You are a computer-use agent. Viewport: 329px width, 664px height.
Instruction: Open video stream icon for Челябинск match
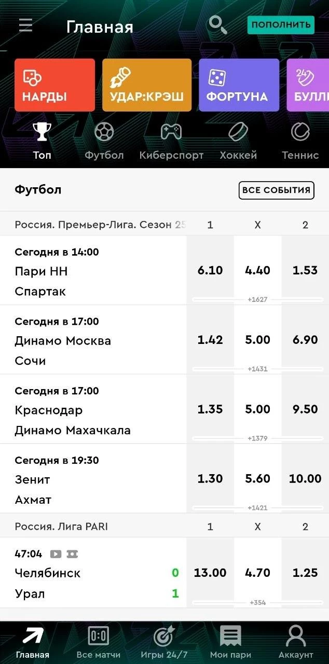point(56,554)
